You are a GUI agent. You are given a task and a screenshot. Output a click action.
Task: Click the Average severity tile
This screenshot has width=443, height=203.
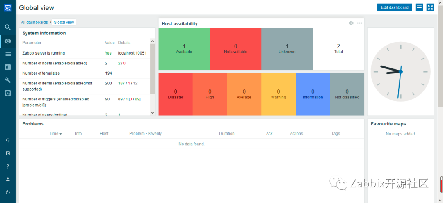[244, 94]
